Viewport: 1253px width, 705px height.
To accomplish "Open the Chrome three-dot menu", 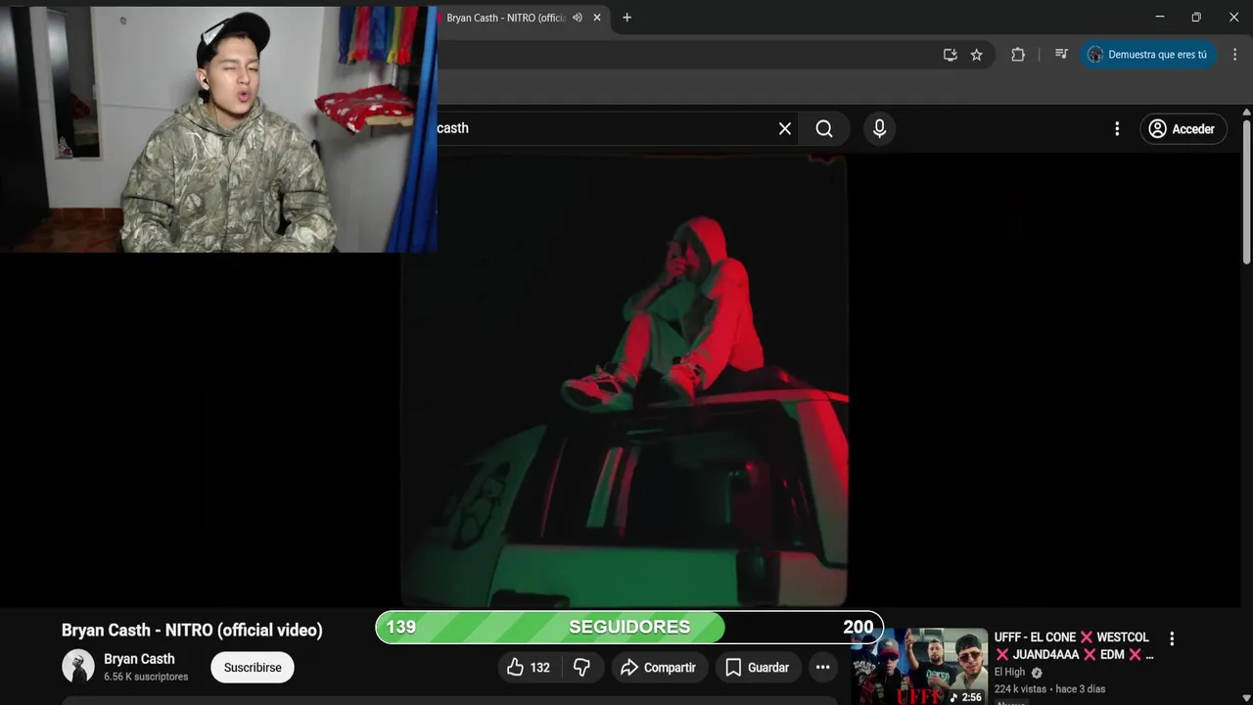I will [x=1234, y=55].
